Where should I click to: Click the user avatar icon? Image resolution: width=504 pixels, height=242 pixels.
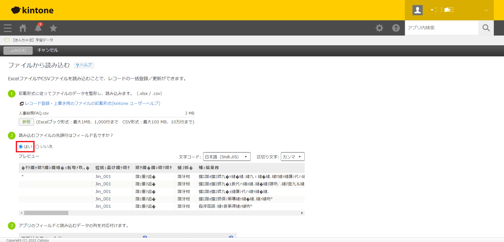[x=417, y=10]
